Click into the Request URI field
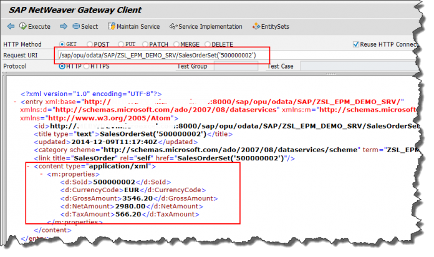This screenshot has height=257, width=434. click(x=162, y=56)
